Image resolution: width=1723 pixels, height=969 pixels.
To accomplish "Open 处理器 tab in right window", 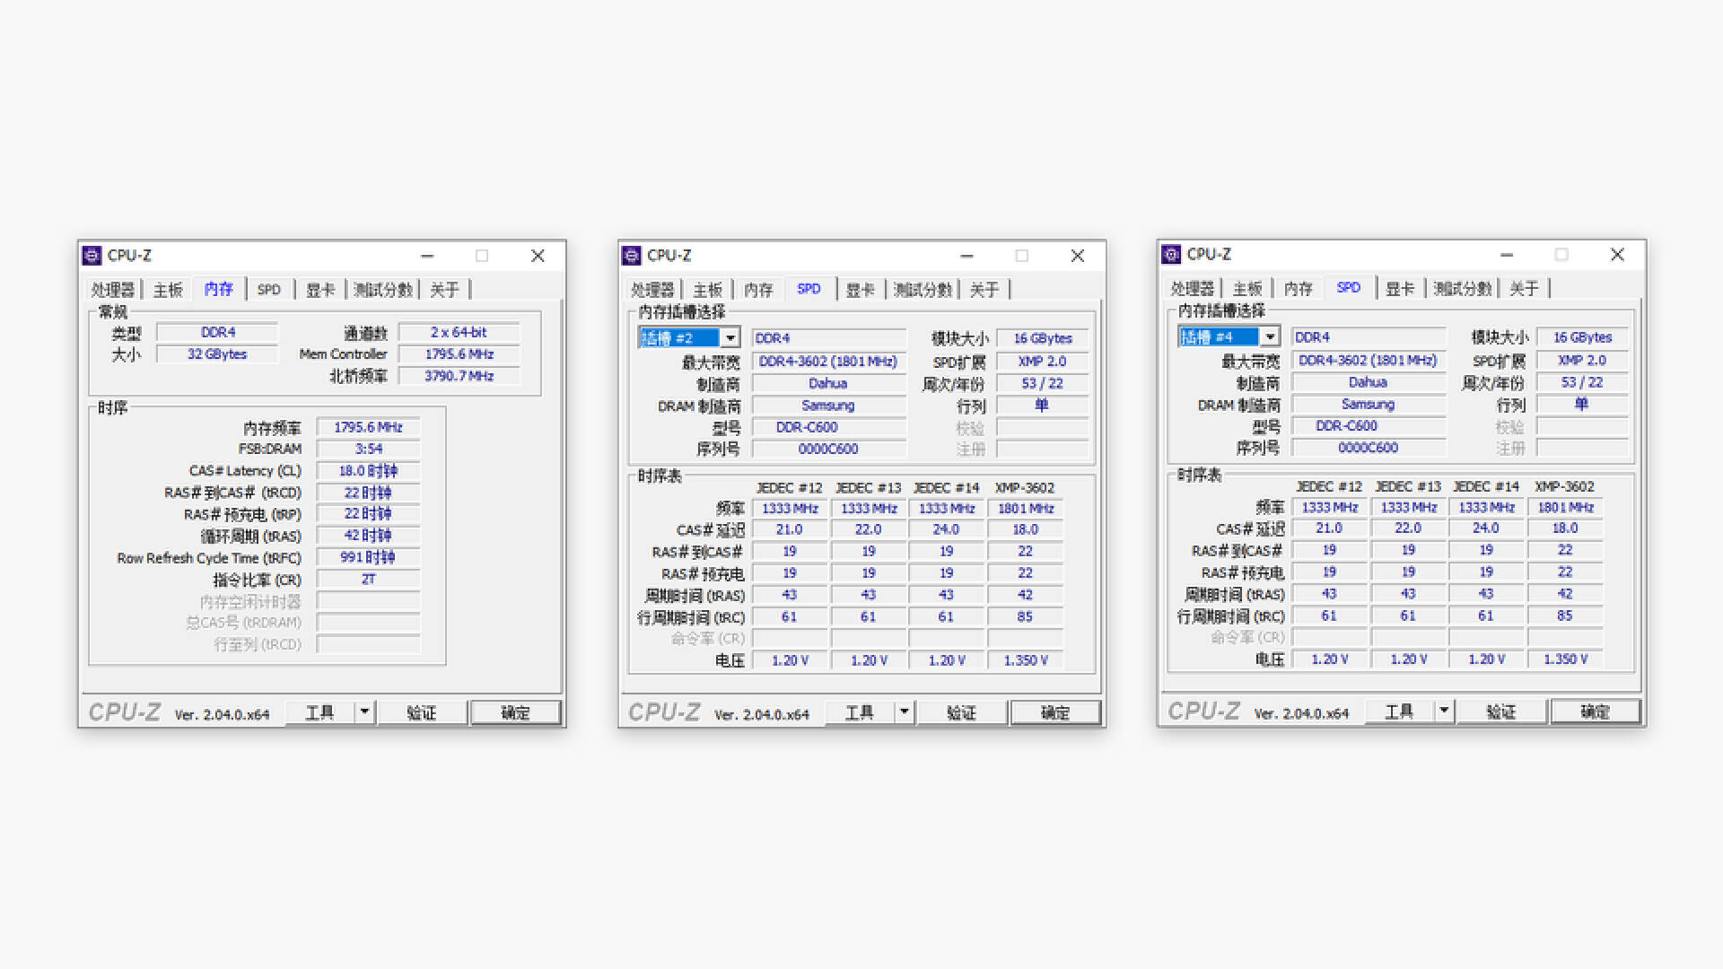I will (x=1192, y=289).
